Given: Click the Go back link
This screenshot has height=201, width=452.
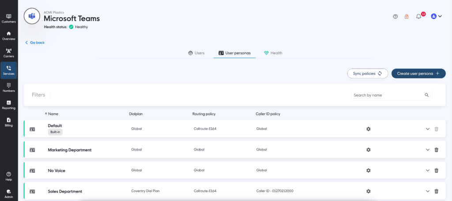Looking at the screenshot, I should click(35, 42).
